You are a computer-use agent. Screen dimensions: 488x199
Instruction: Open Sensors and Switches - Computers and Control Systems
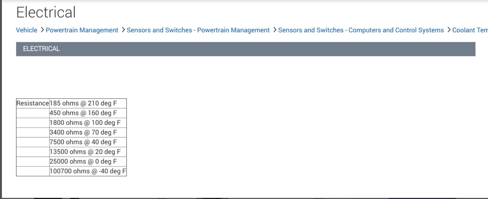(x=361, y=30)
